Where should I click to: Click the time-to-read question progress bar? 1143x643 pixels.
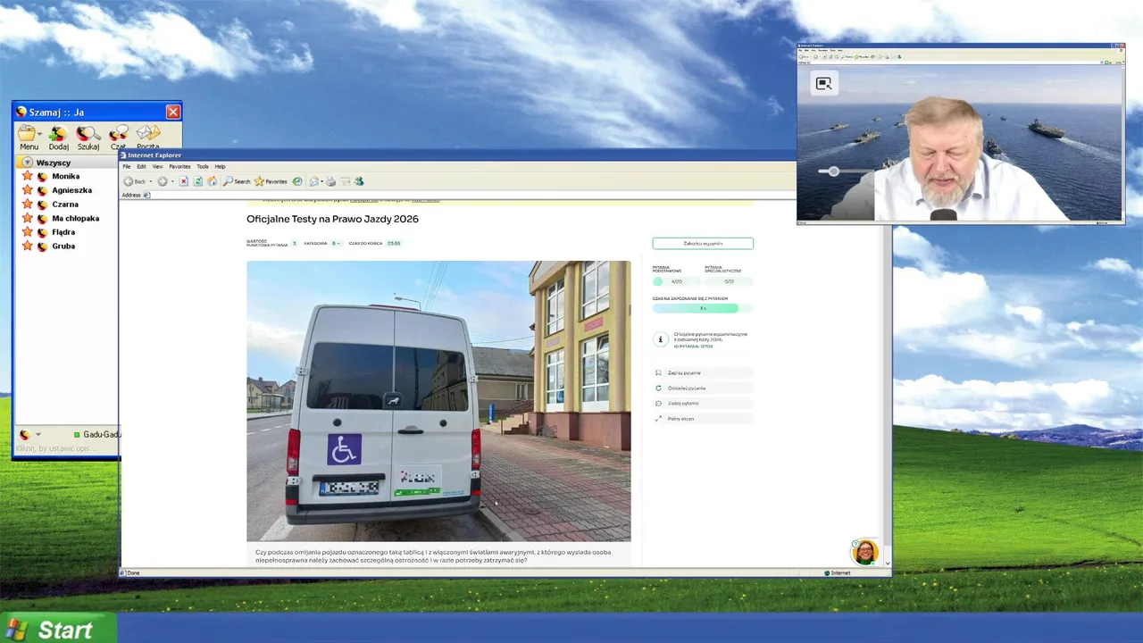click(x=702, y=308)
